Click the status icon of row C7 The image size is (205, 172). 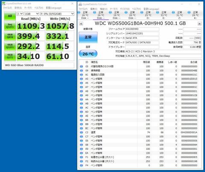pyautogui.click(x=82, y=137)
